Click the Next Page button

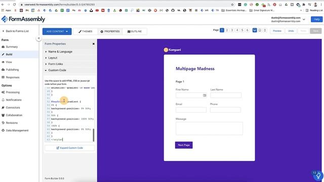click(184, 145)
